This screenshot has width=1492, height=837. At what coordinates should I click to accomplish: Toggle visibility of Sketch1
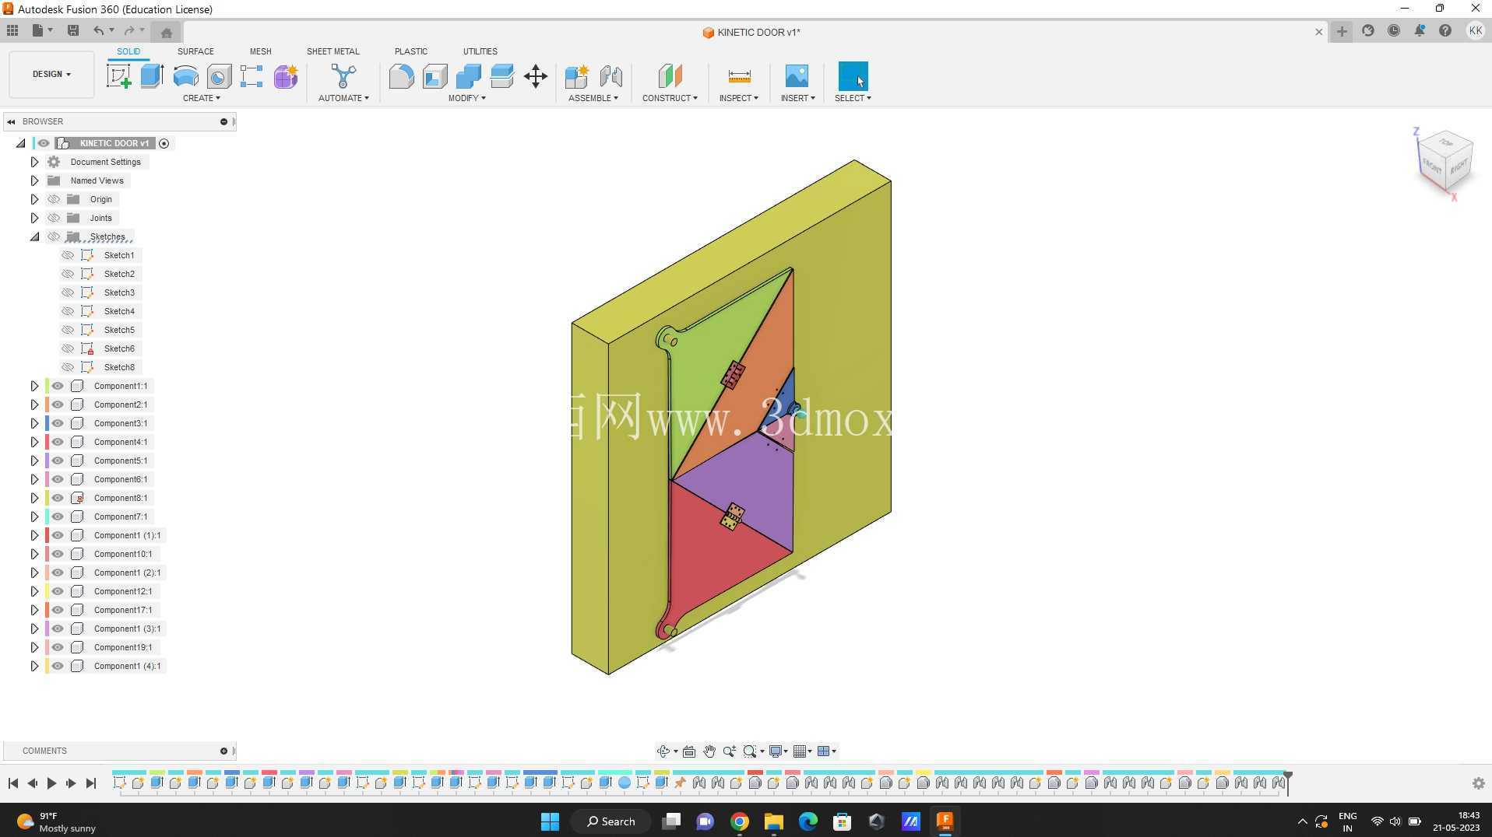point(68,255)
